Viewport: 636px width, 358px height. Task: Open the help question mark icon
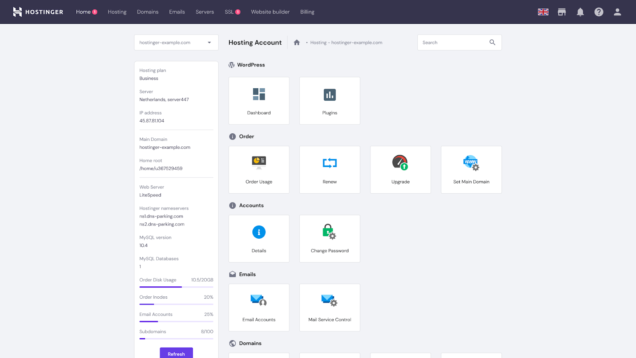click(x=599, y=12)
